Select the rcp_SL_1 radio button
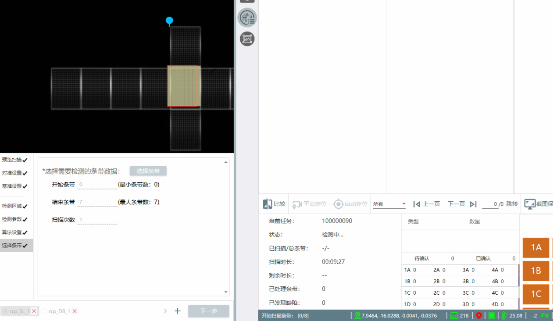This screenshot has width=553, height=321. (5, 311)
